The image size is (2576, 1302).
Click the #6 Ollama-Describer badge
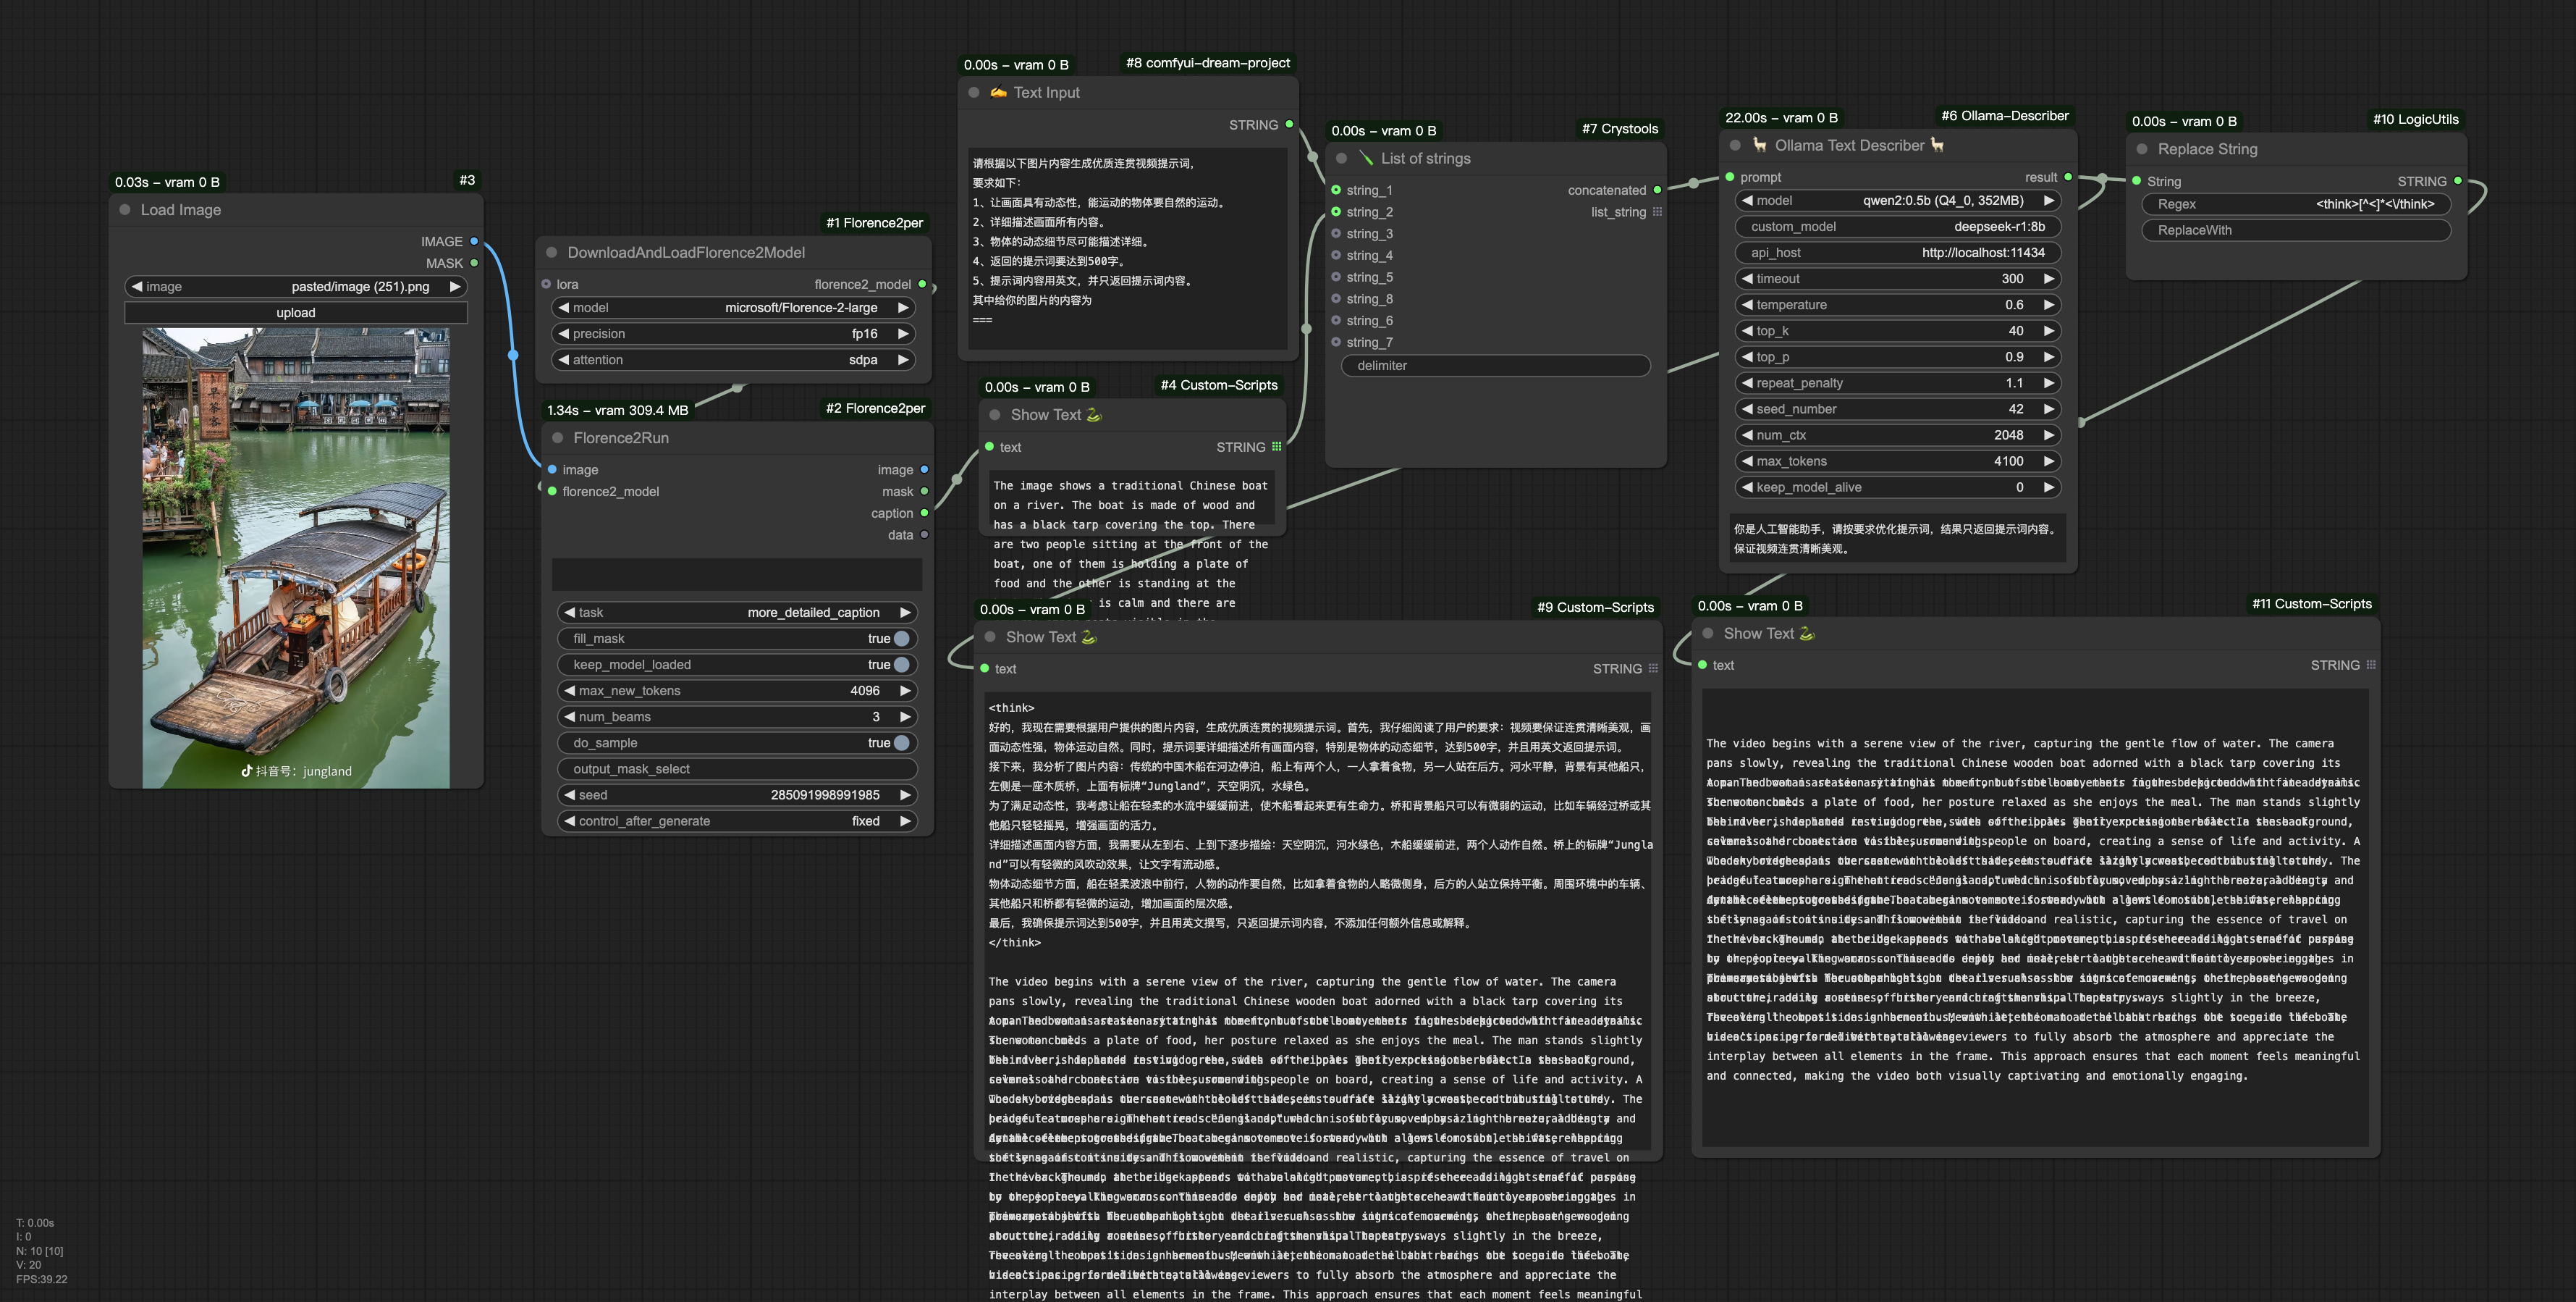(2004, 115)
